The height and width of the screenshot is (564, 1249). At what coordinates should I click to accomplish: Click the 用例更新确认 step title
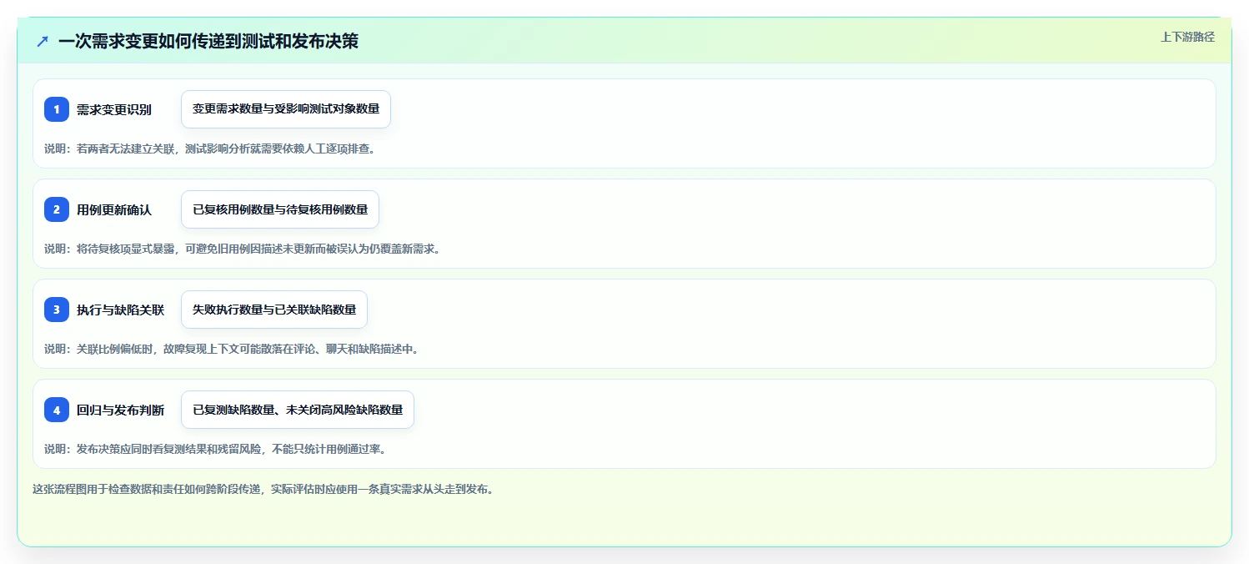point(114,209)
